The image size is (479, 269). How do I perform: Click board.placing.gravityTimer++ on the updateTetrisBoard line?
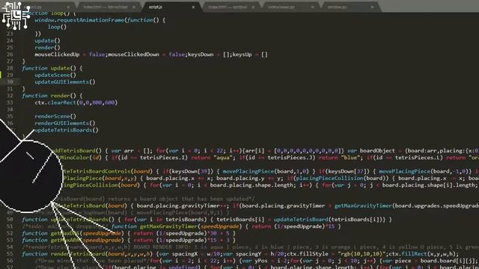[183, 206]
